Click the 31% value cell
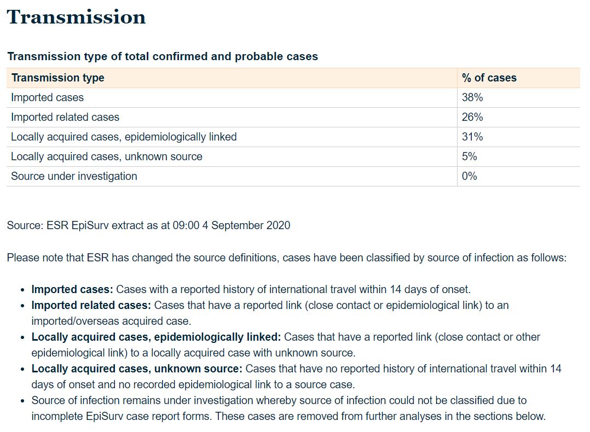 coord(472,137)
